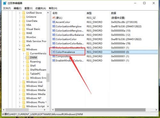
Task: Open the 收藏夹(A) menu
Action: [x=41, y=8]
